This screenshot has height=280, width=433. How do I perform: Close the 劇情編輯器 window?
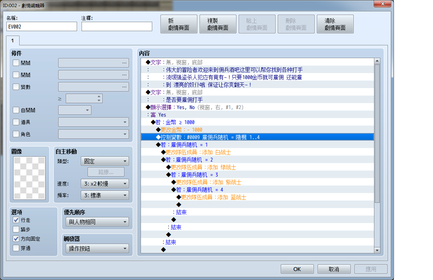[x=382, y=4]
